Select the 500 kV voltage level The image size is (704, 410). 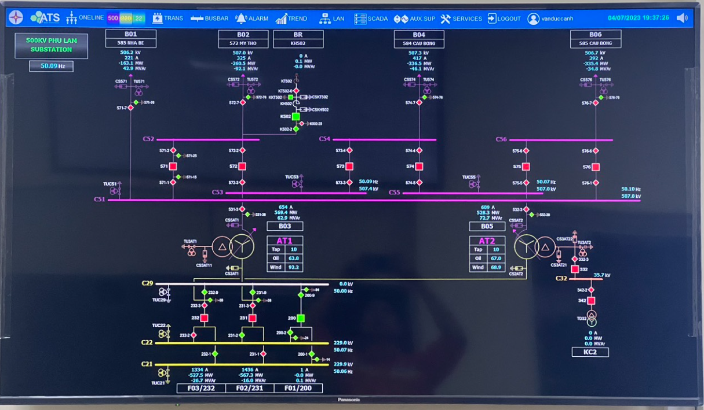tap(113, 19)
